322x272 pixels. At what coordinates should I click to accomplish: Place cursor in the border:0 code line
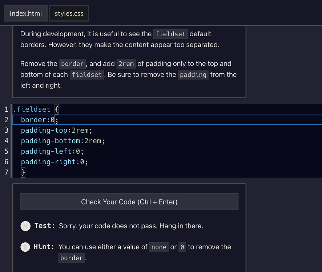39,120
